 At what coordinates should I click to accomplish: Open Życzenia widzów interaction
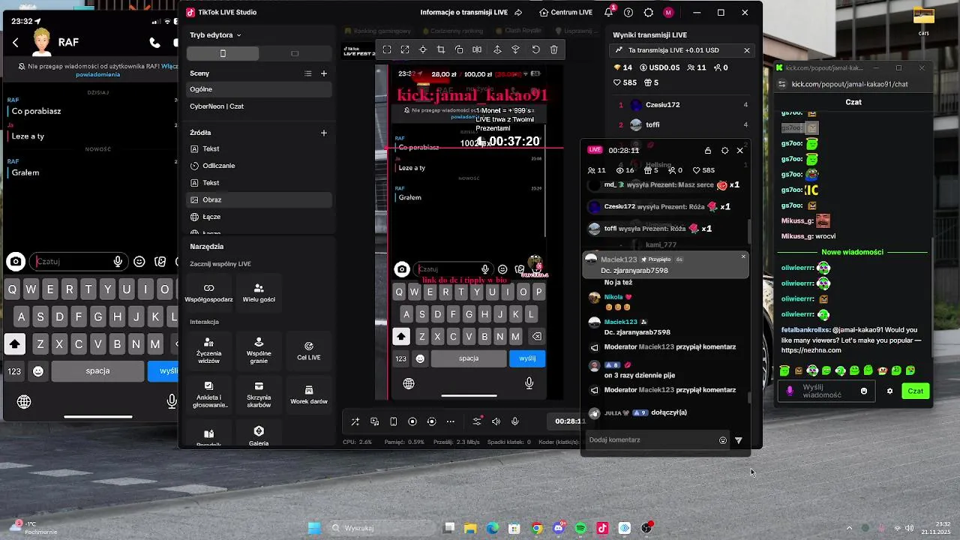click(x=209, y=349)
